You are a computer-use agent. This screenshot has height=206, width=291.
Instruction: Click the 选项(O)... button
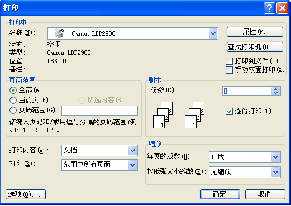click(26, 194)
